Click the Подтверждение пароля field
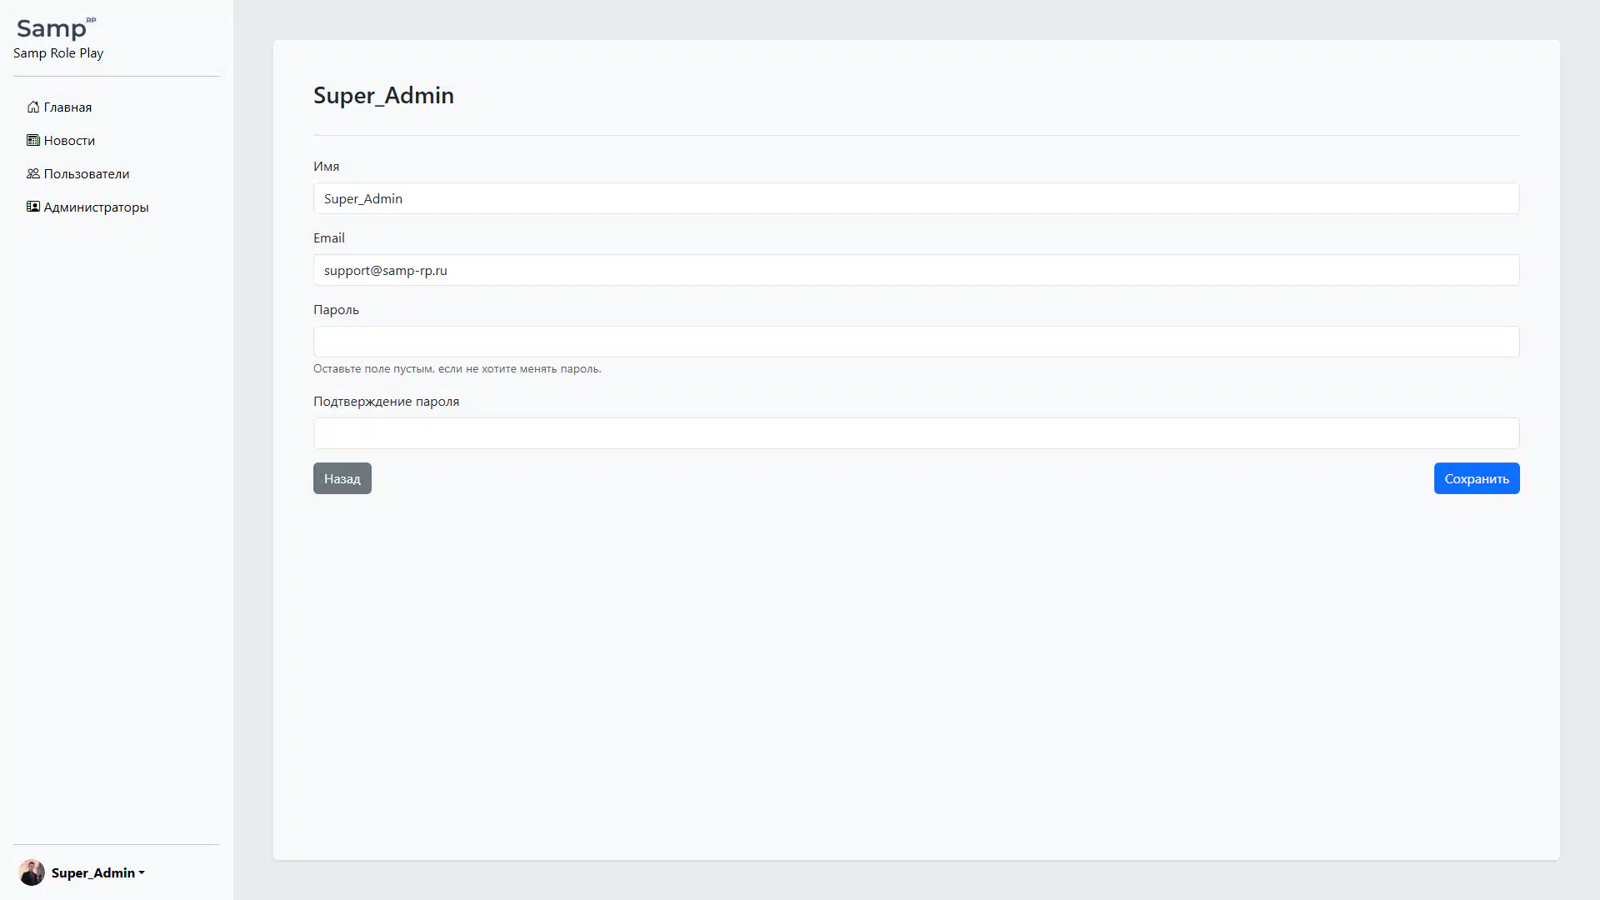This screenshot has width=1600, height=900. (x=916, y=433)
